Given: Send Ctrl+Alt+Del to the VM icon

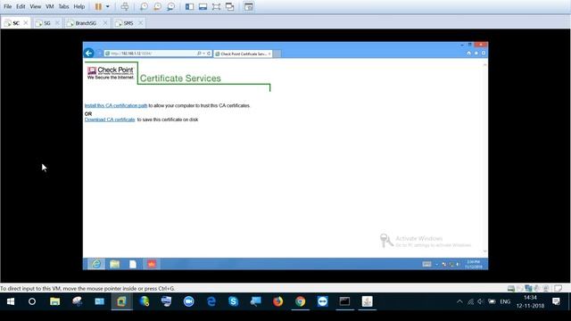Looking at the screenshot, I should click(x=125, y=6).
